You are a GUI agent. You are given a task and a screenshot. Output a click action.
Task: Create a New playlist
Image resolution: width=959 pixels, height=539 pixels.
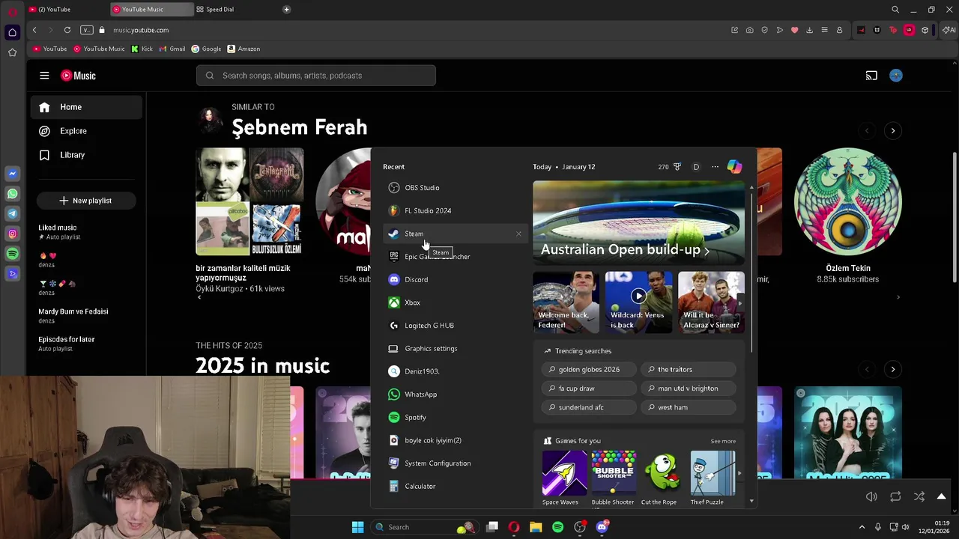click(x=85, y=201)
